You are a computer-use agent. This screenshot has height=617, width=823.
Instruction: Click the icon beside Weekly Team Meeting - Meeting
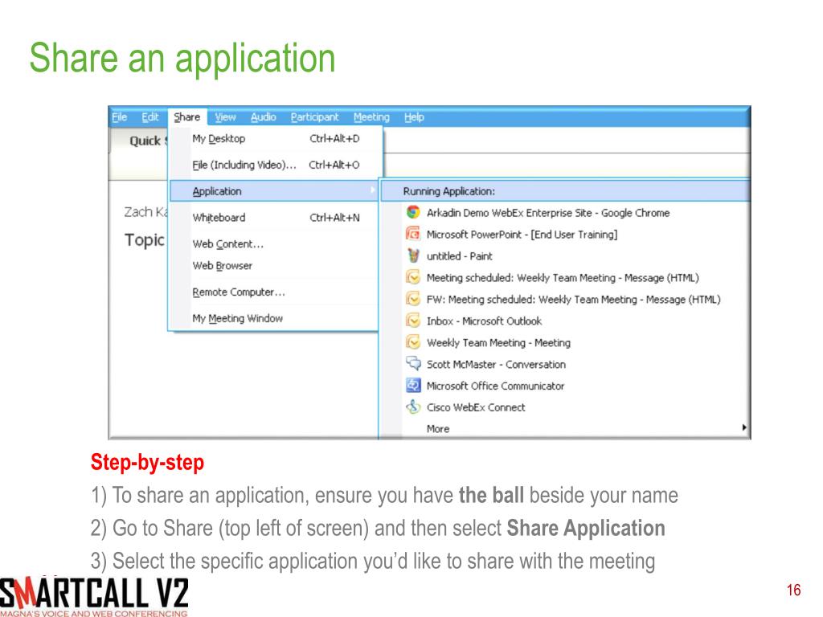[413, 342]
